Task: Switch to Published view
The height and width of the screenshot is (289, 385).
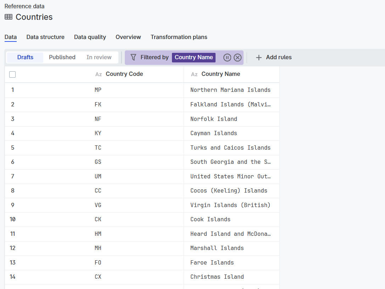Action: coord(62,57)
